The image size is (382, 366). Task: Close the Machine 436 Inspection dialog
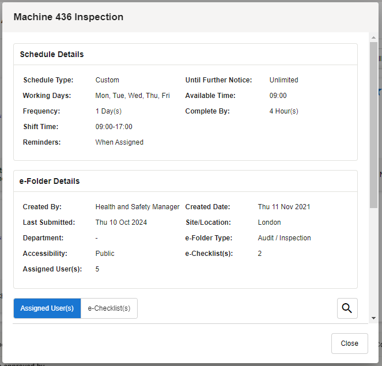point(349,344)
